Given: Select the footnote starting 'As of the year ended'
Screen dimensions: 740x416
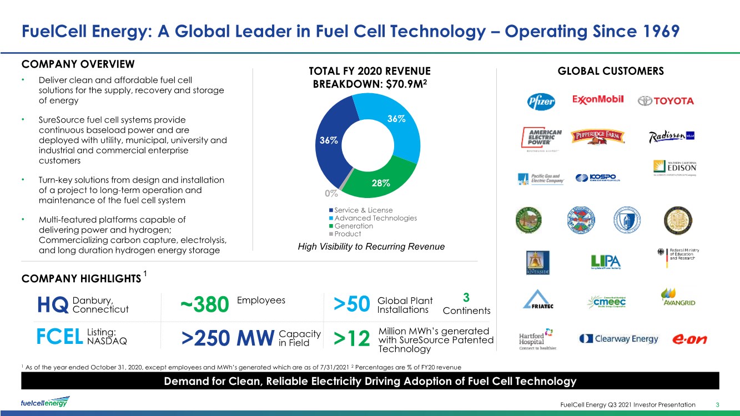Looking at the screenshot, I should (x=240, y=367).
